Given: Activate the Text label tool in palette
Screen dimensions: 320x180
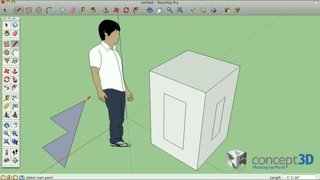Looking at the screenshot, I should click(x=15, y=106).
